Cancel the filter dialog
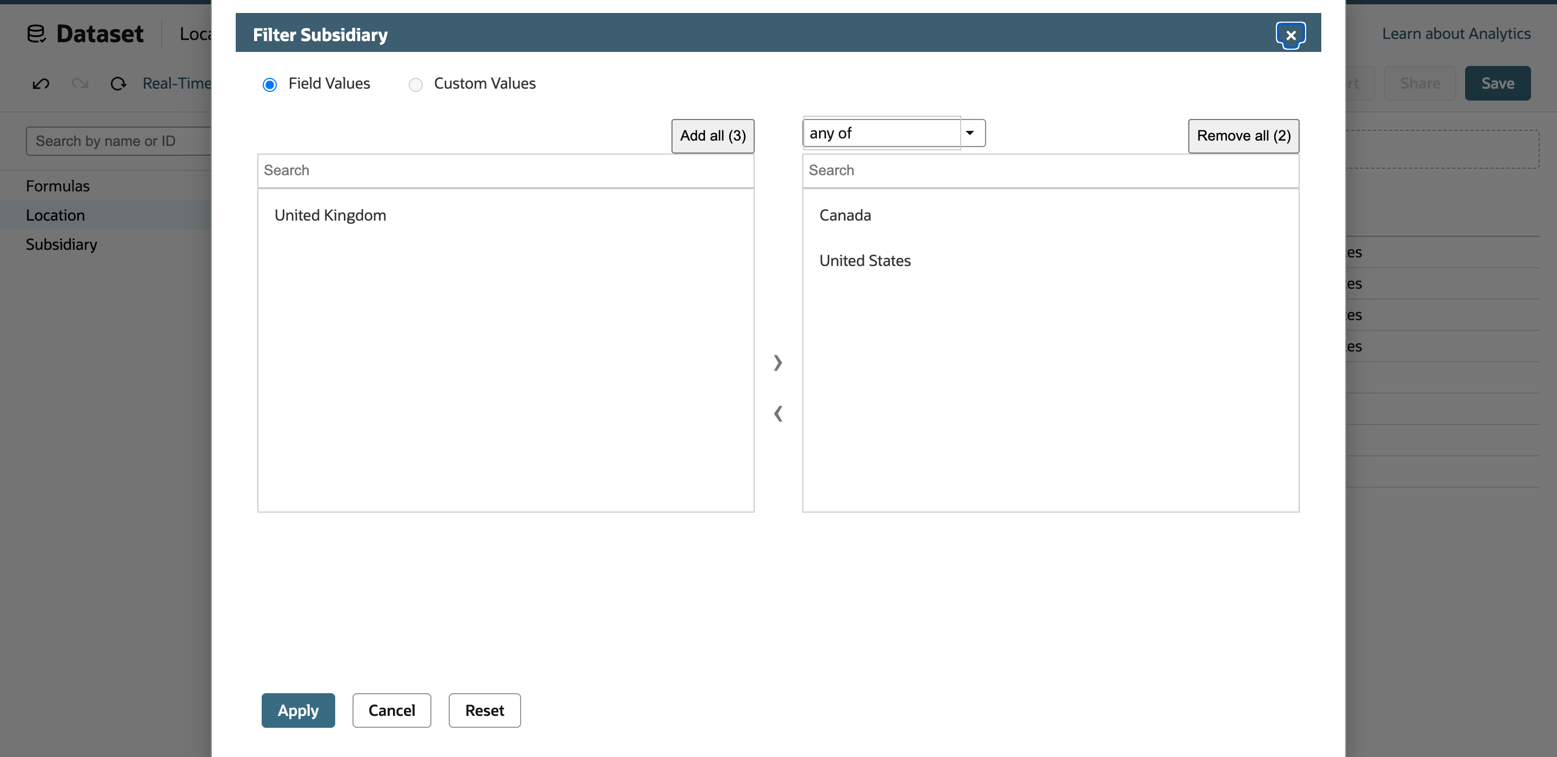Viewport: 1557px width, 757px height. (x=391, y=710)
